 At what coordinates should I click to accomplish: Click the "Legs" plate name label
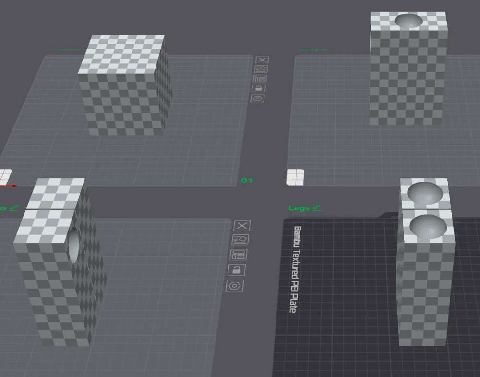tap(299, 208)
